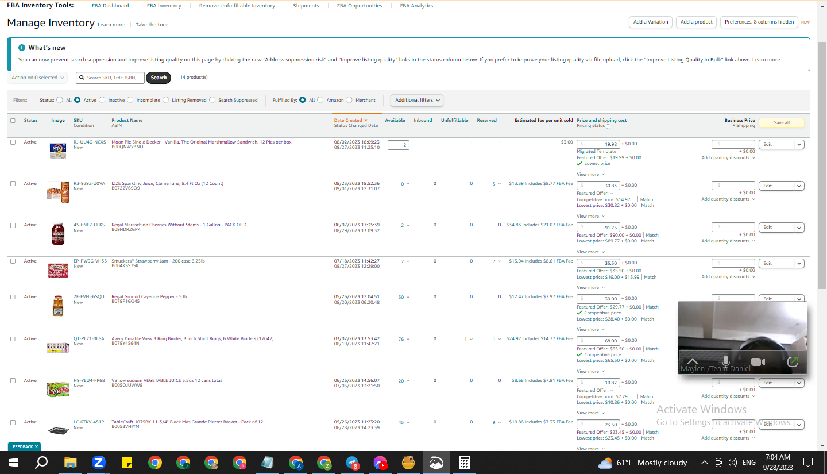This screenshot has height=474, width=827.
Task: Select the Incomplete status radio button
Action: pyautogui.click(x=130, y=100)
